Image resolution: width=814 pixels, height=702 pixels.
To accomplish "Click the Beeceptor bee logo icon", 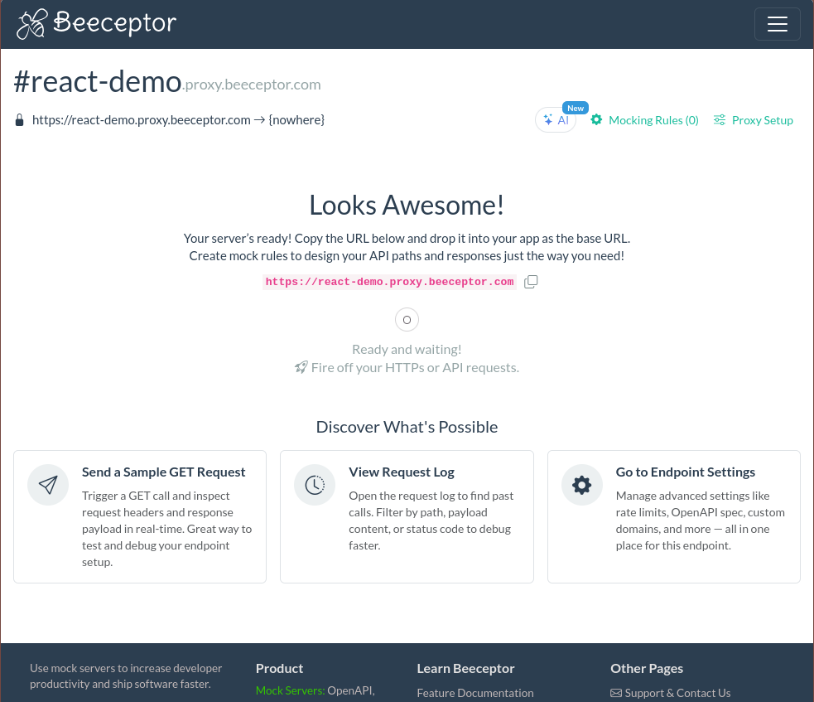I will [31, 23].
